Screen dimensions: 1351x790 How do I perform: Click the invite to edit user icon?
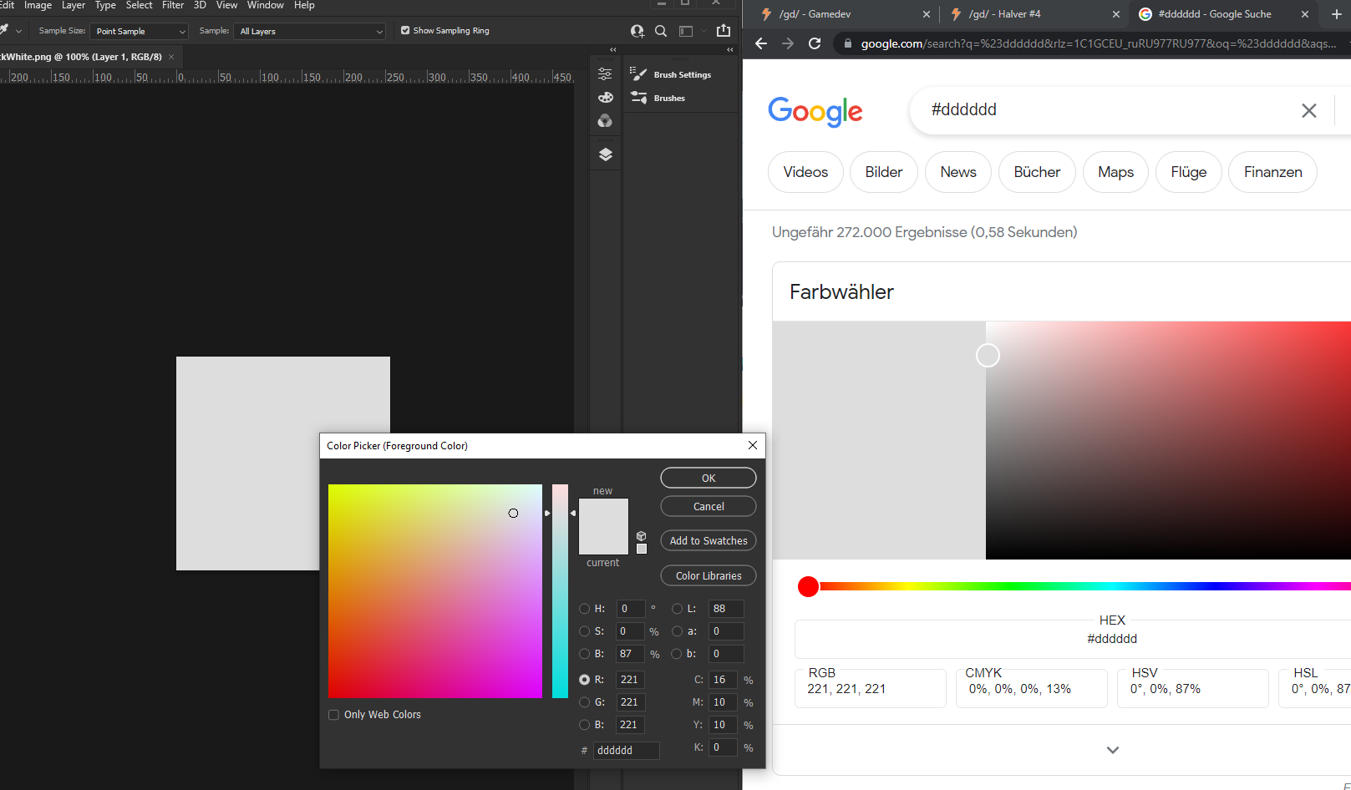[637, 31]
